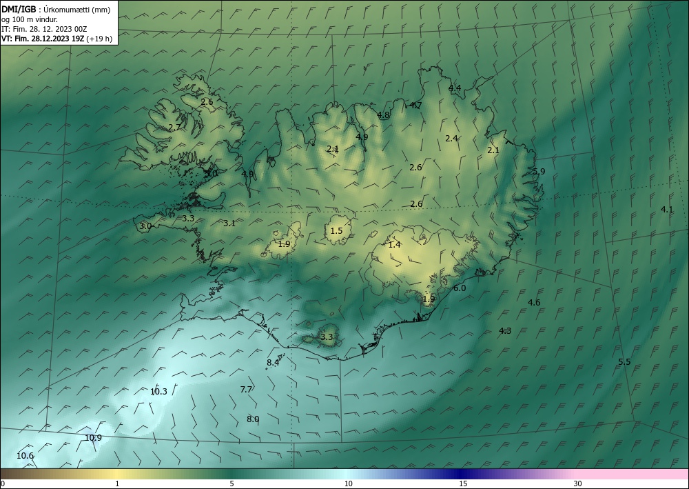Click the 7.7 value label
This screenshot has width=689, height=489.
click(246, 389)
